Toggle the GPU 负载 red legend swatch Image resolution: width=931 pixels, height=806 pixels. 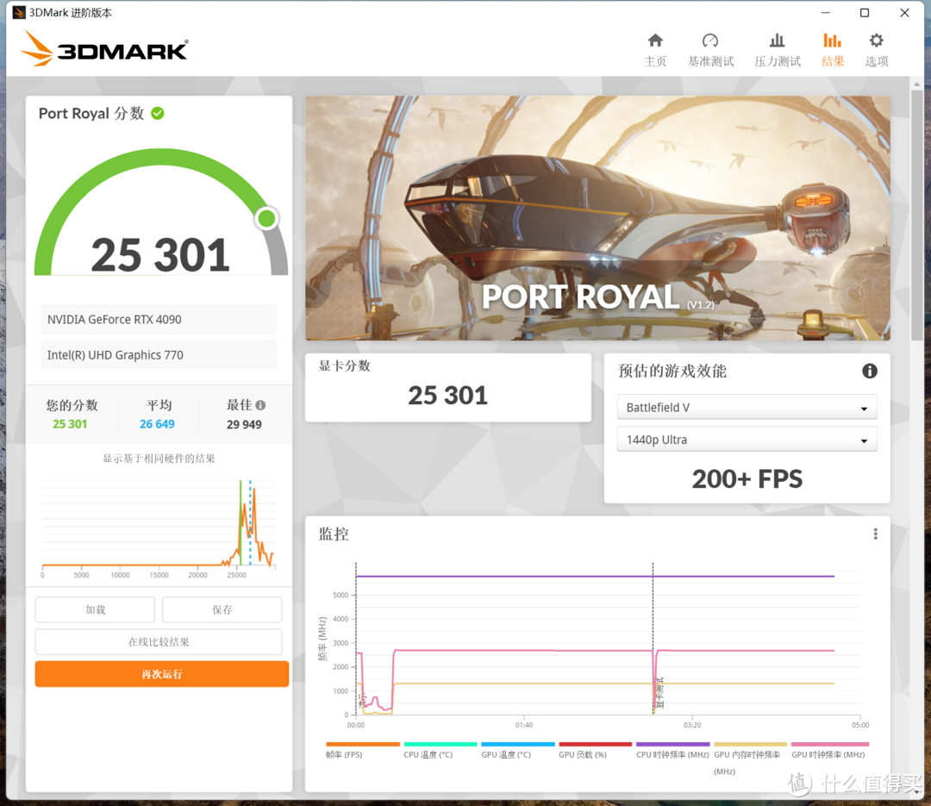point(595,744)
